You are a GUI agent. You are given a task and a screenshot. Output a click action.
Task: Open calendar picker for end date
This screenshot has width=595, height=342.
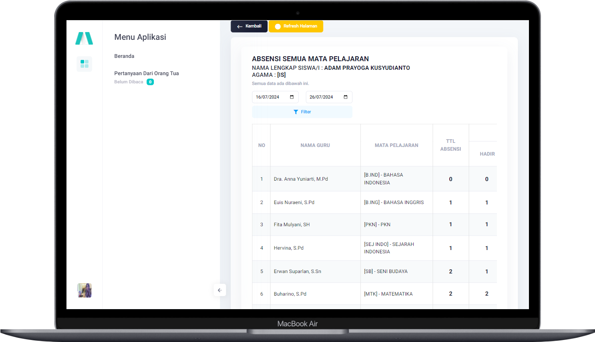346,97
